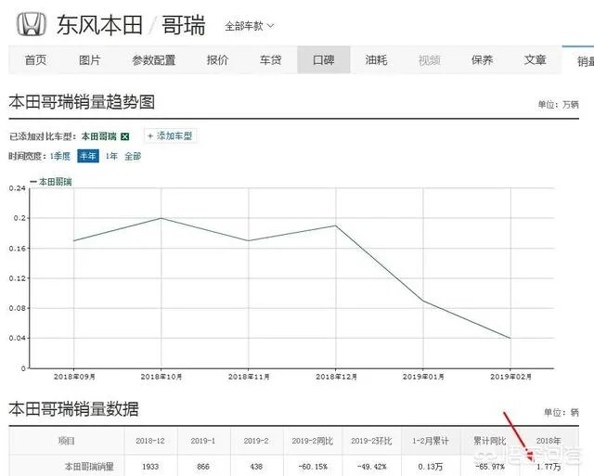The image size is (594, 476).
Task: Click the 本田哥瑞销量 row label
Action: click(x=89, y=466)
